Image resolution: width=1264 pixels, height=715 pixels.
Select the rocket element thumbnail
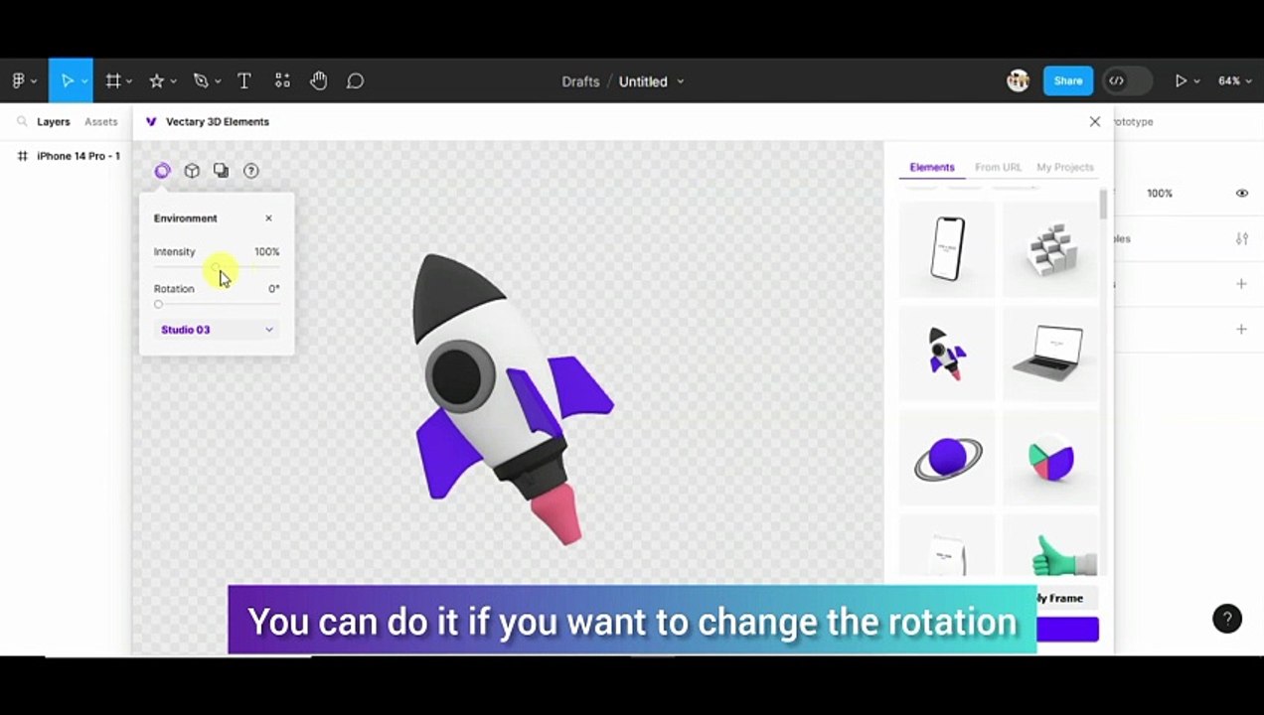(x=947, y=354)
